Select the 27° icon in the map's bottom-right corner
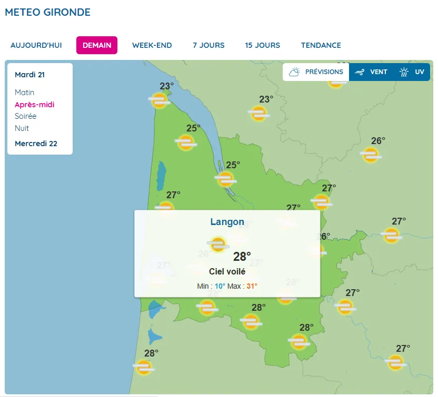This screenshot has height=397, width=438. 395,362
